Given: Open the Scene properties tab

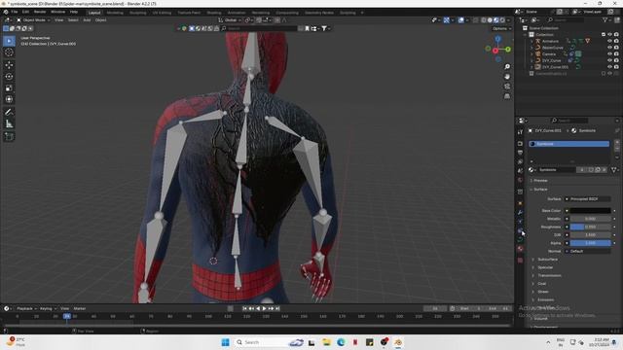Looking at the screenshot, I should pos(520,171).
